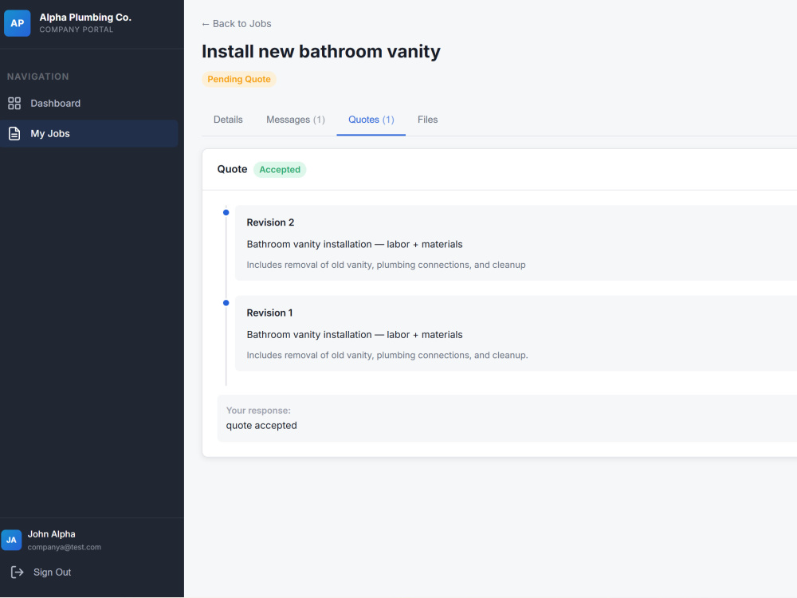Click the John Alpha user name
This screenshot has height=598, width=797.
tap(51, 534)
